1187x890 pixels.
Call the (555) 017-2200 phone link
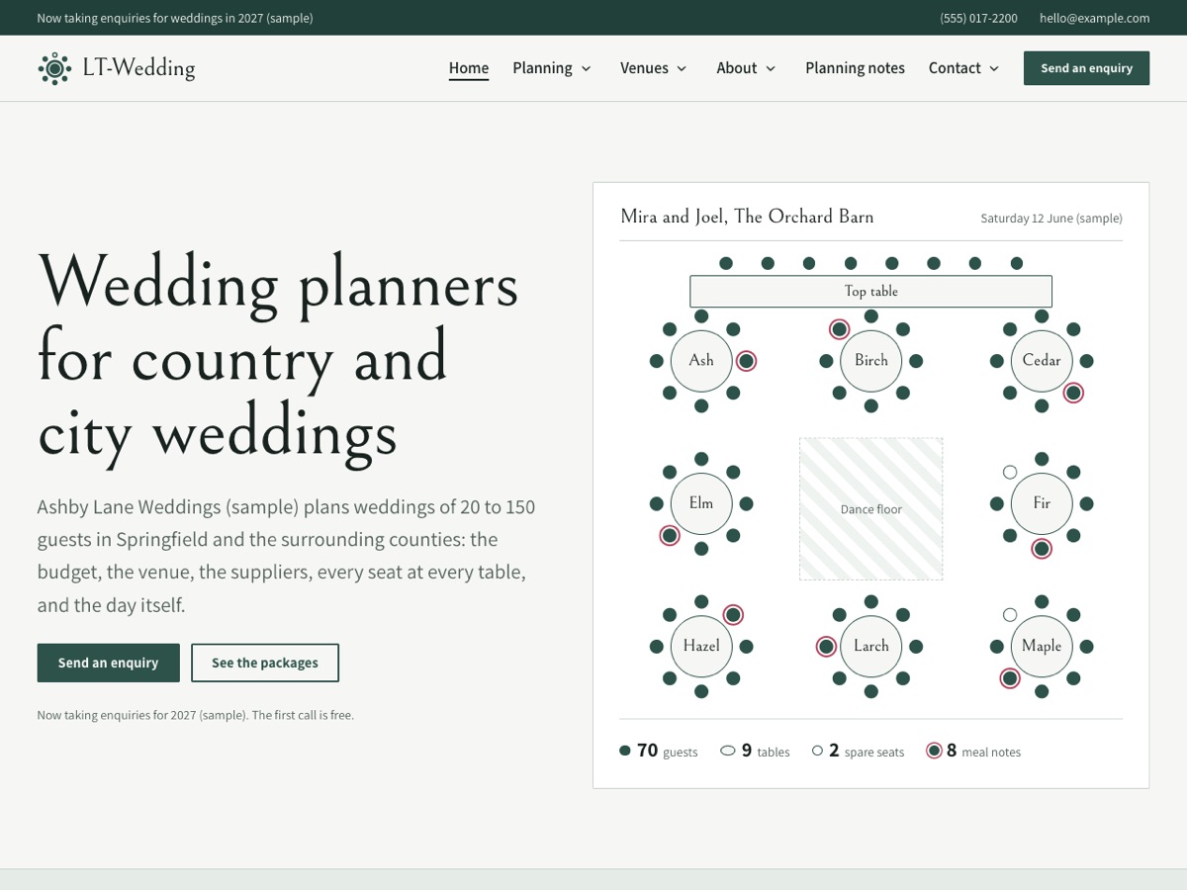(x=978, y=18)
